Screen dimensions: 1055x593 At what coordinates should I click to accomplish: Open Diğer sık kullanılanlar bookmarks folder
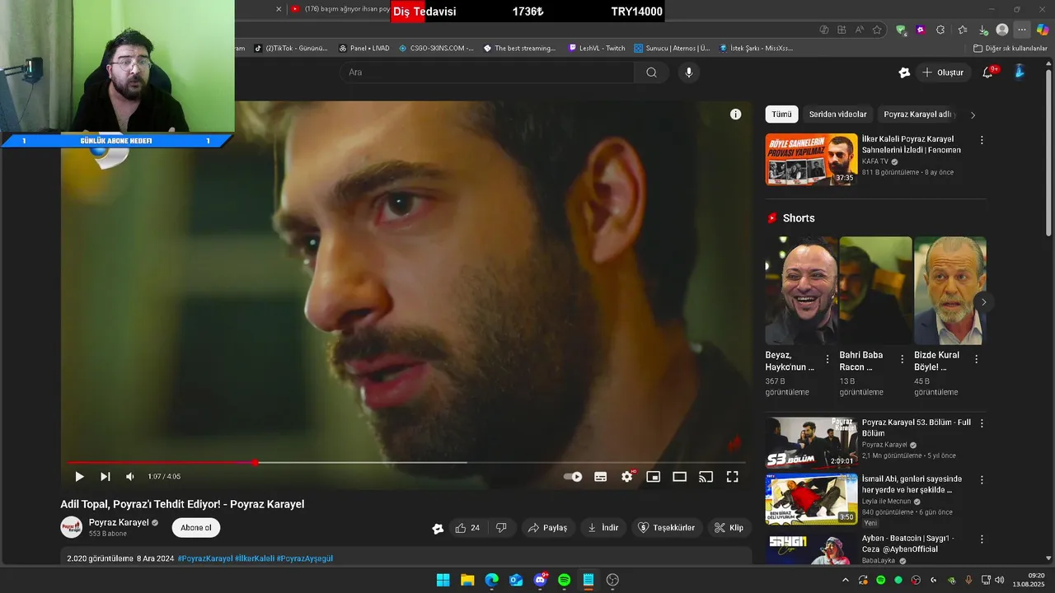(1010, 49)
